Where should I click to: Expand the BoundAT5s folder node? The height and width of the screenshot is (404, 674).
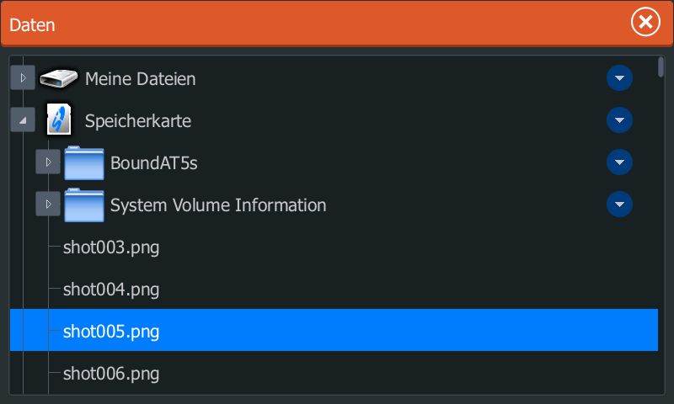tap(48, 162)
